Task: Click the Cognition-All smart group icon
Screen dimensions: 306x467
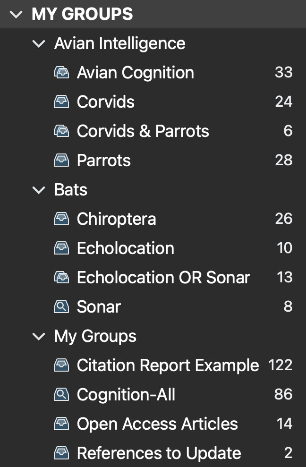Action: (x=61, y=395)
